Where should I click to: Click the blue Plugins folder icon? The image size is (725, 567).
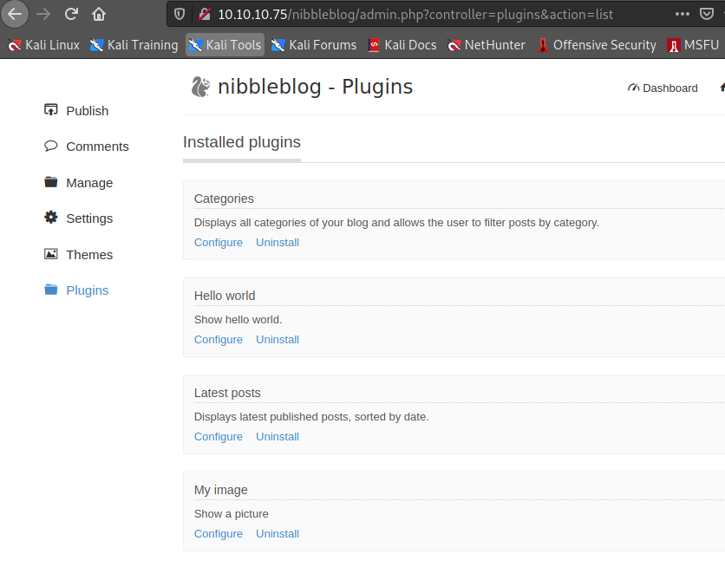coord(51,290)
